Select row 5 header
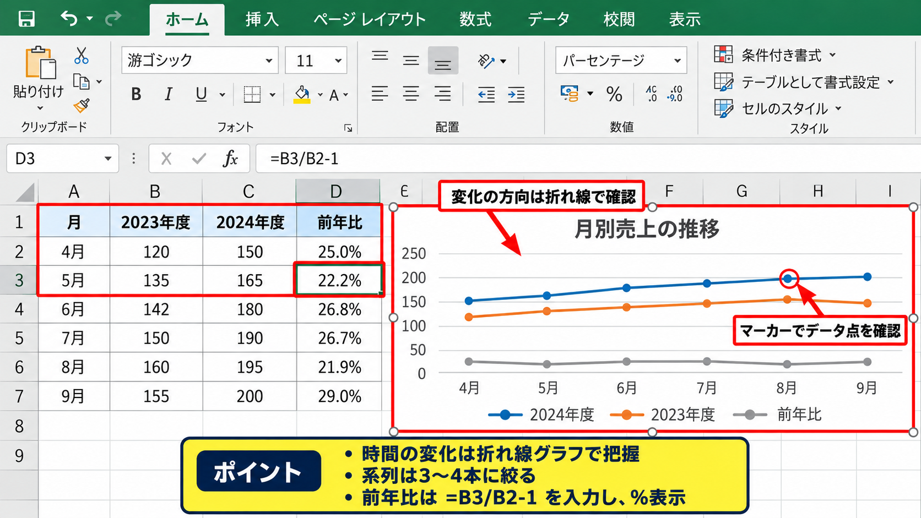The width and height of the screenshot is (921, 518). click(x=19, y=338)
